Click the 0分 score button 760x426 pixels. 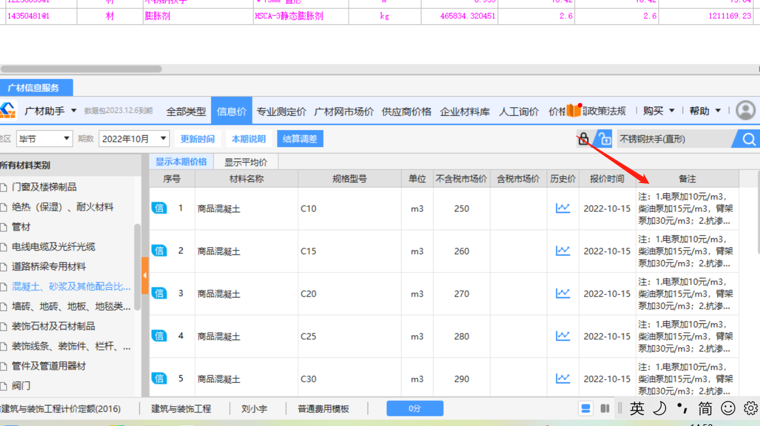click(x=415, y=408)
